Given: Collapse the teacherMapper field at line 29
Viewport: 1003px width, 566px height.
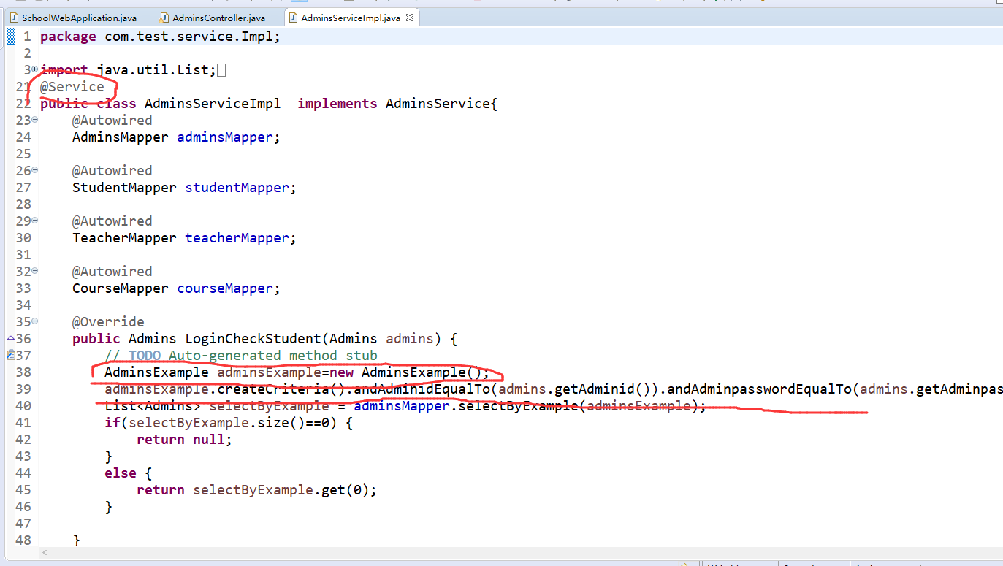Looking at the screenshot, I should [x=34, y=221].
